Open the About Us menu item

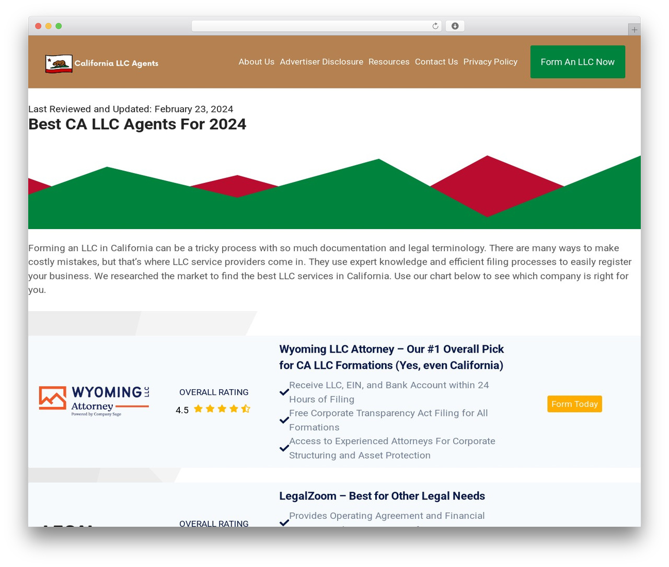click(x=257, y=62)
